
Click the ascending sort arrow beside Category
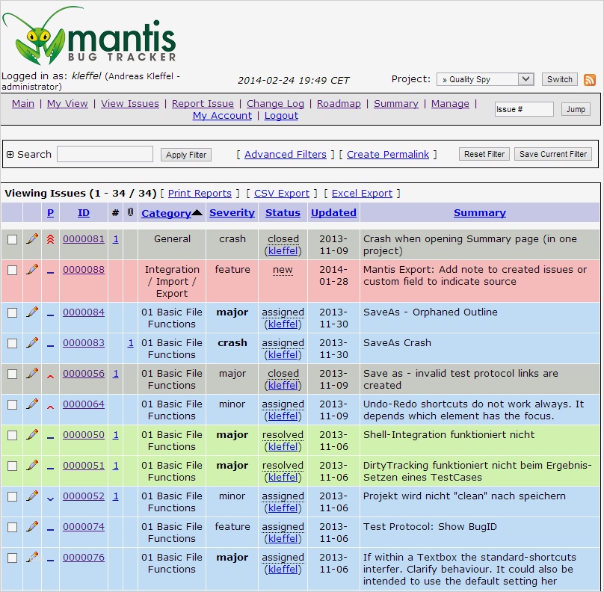coord(197,212)
